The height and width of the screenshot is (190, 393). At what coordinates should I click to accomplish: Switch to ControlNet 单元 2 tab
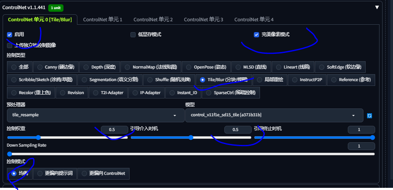pos(153,20)
